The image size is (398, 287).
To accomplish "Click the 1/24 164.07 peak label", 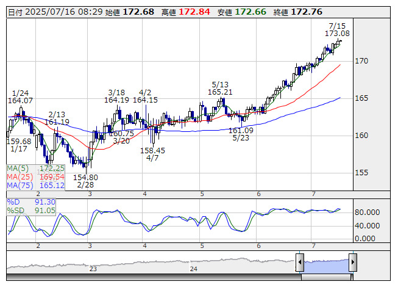I will click(20, 97).
